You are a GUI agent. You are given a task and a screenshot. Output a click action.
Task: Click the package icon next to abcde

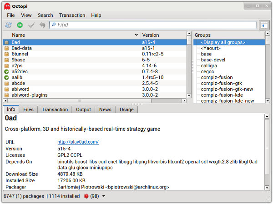click(x=7, y=84)
